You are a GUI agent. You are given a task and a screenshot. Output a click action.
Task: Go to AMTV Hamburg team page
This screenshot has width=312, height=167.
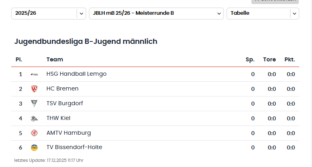69,133
